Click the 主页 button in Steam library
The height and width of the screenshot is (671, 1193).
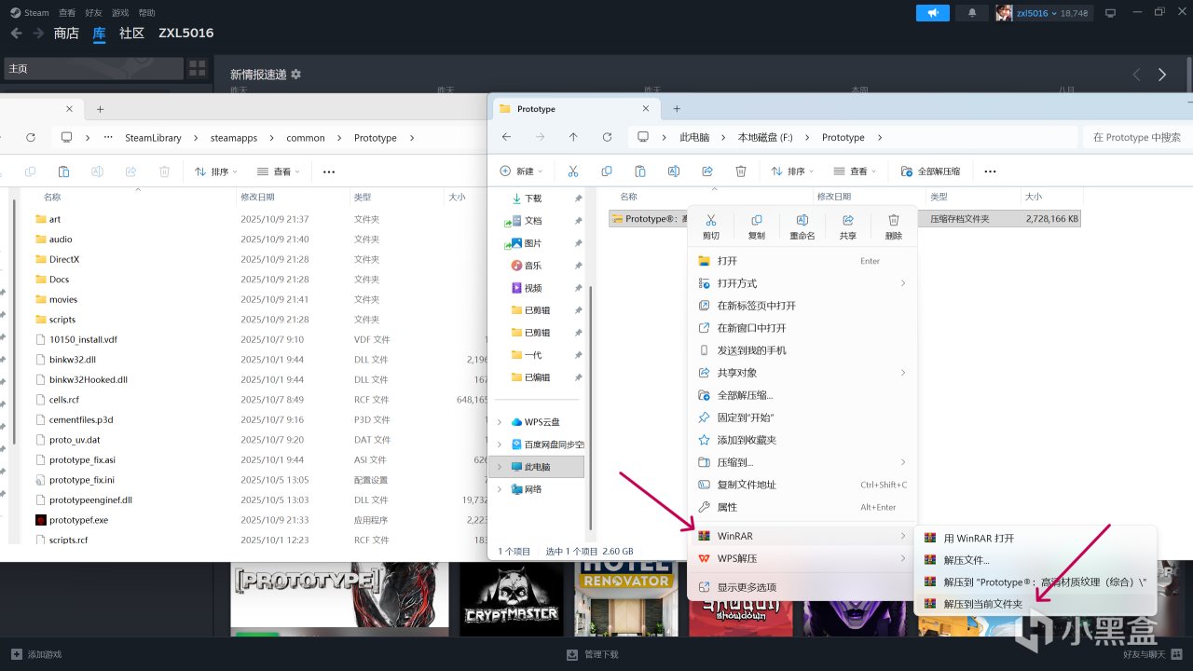93,68
